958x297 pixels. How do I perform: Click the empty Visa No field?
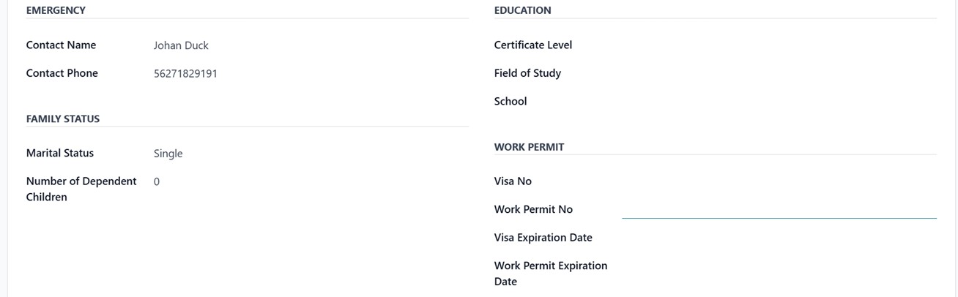(779, 181)
